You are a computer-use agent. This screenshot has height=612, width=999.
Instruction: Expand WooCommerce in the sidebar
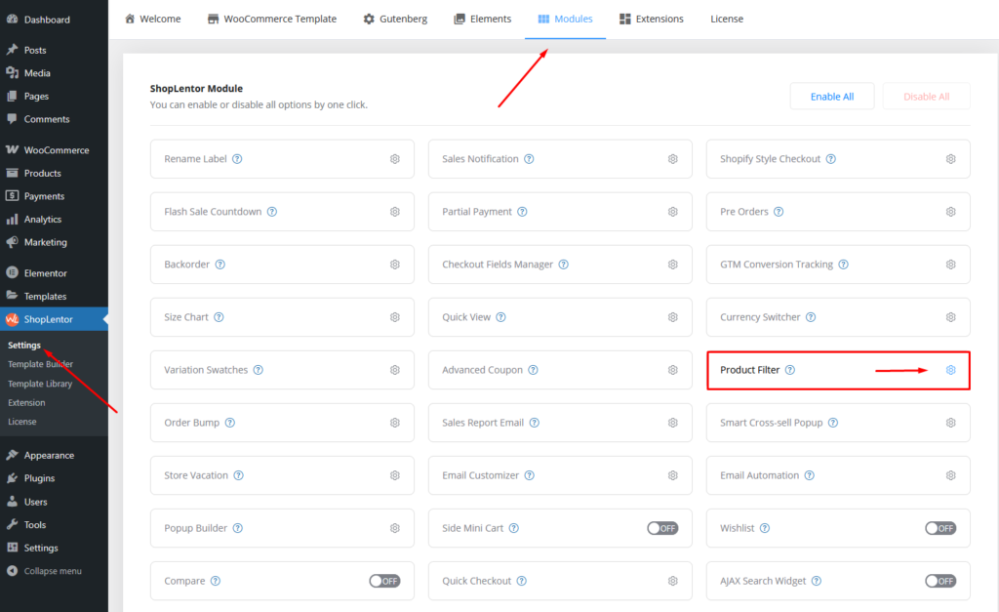pyautogui.click(x=56, y=150)
